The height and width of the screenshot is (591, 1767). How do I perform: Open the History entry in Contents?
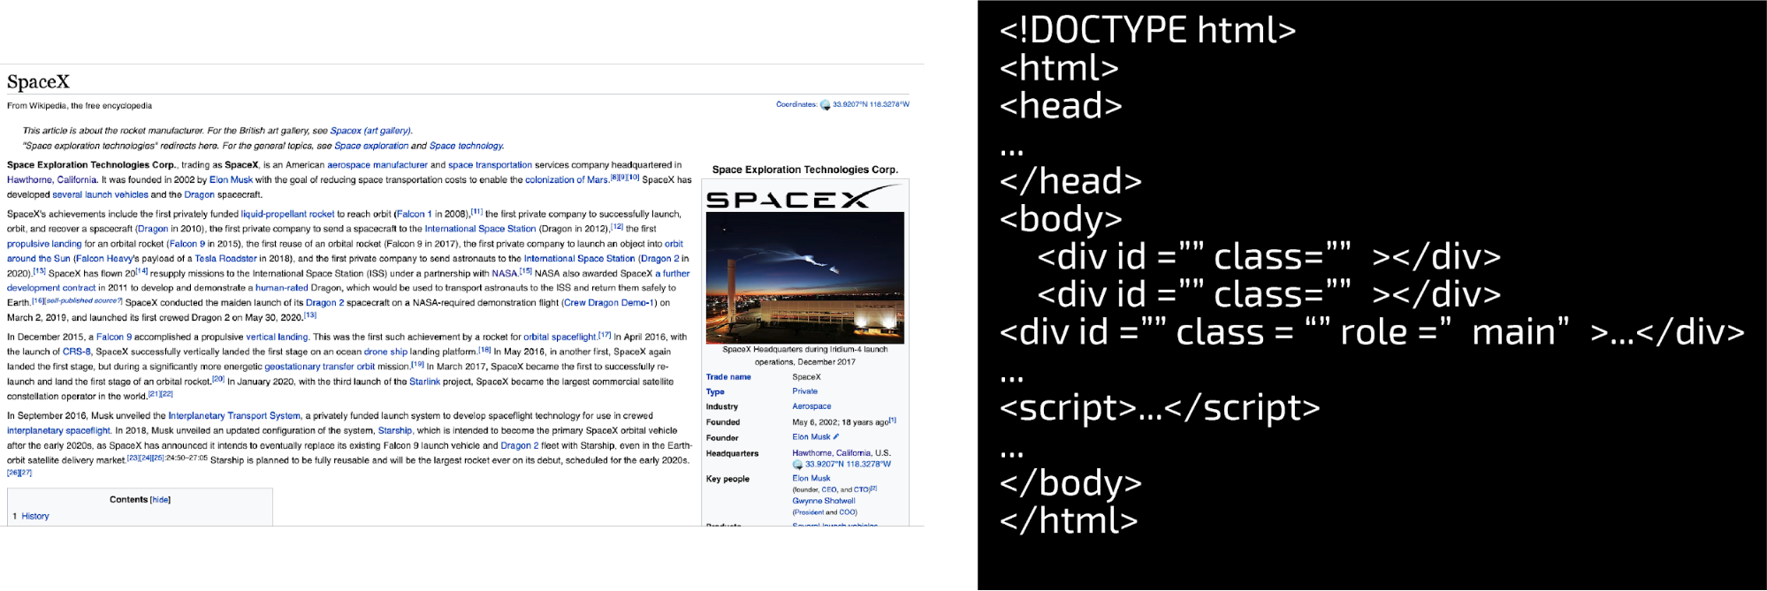click(35, 516)
